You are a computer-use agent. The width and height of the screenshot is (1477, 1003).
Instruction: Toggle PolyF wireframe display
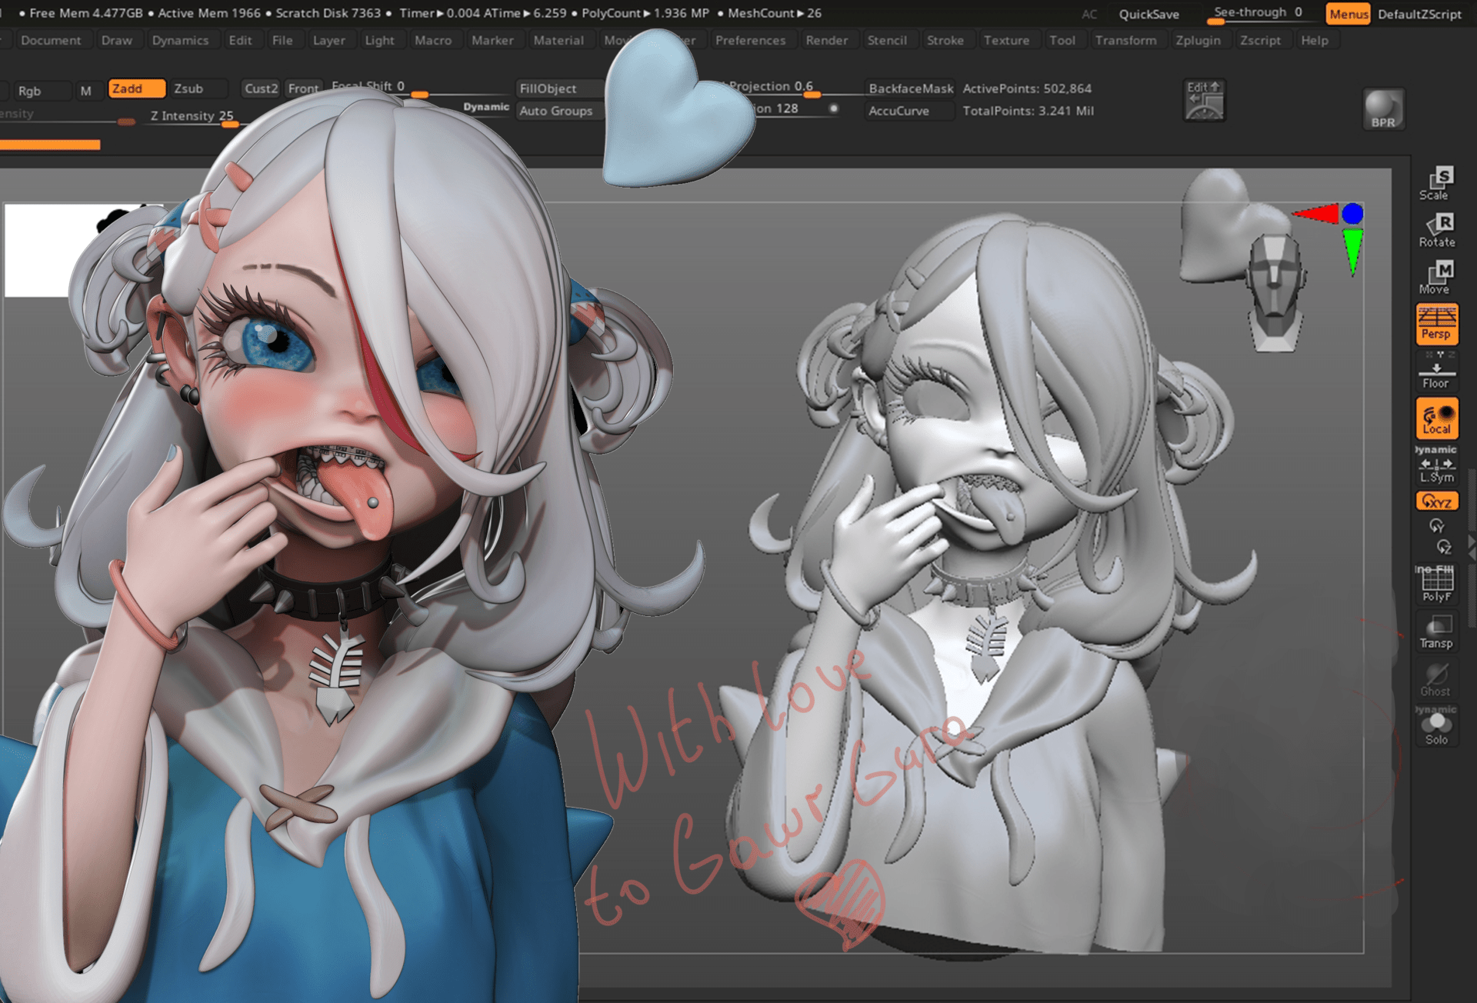1436,585
